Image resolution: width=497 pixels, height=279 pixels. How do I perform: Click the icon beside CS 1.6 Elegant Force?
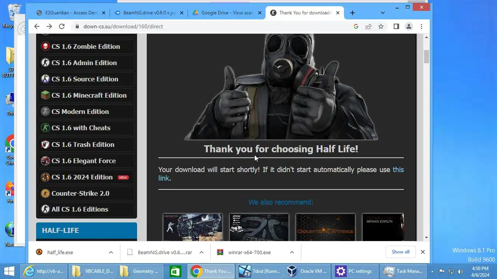tap(45, 161)
